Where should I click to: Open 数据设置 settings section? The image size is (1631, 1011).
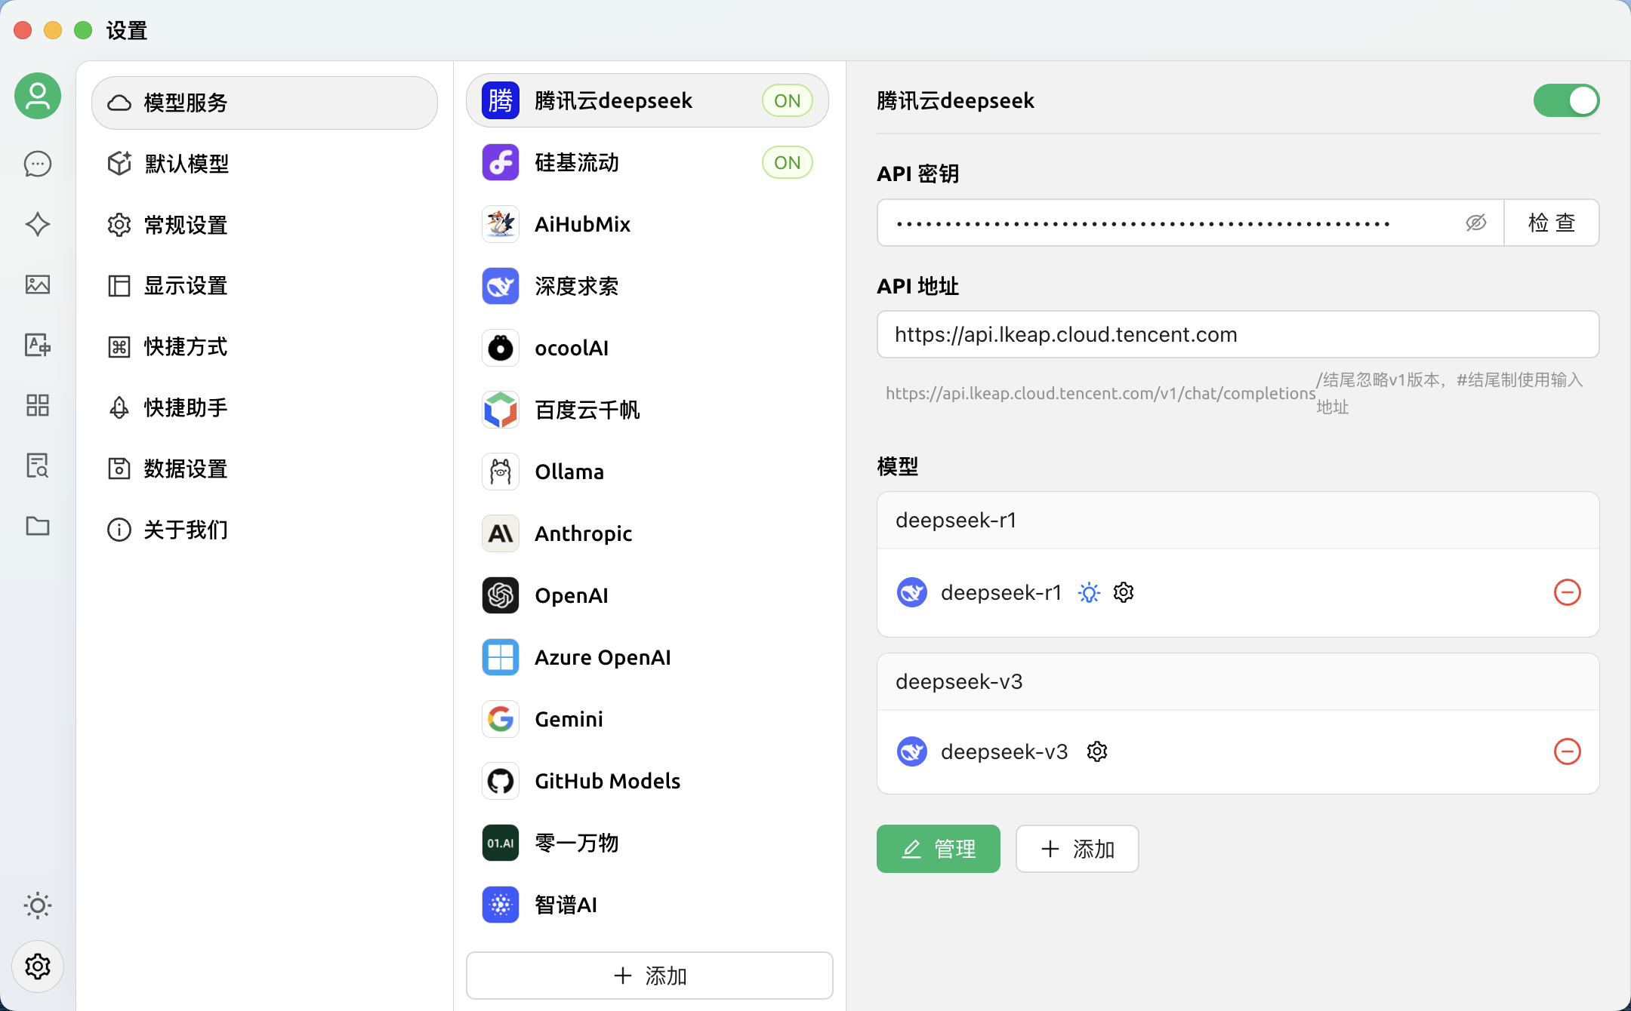[264, 469]
